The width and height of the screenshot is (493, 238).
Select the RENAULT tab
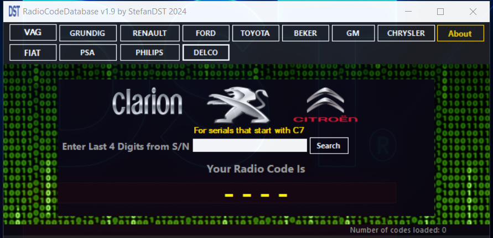point(149,33)
